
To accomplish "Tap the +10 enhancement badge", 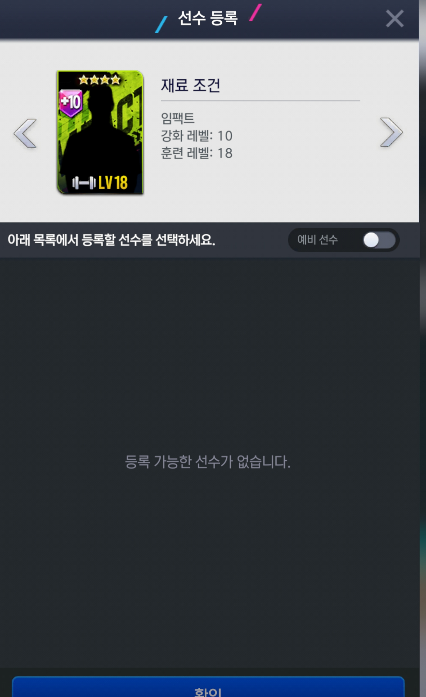I will point(70,103).
